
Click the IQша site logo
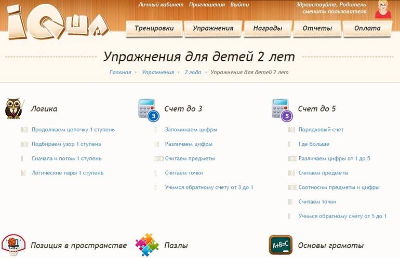click(x=57, y=22)
